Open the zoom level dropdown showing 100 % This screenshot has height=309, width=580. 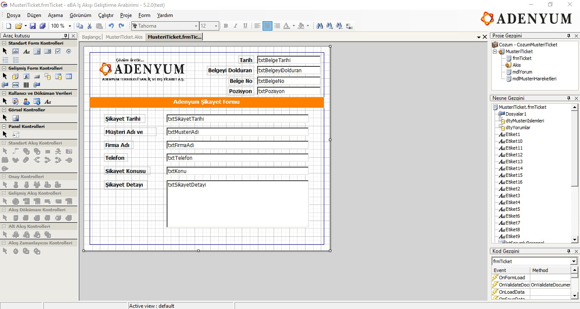tap(70, 26)
